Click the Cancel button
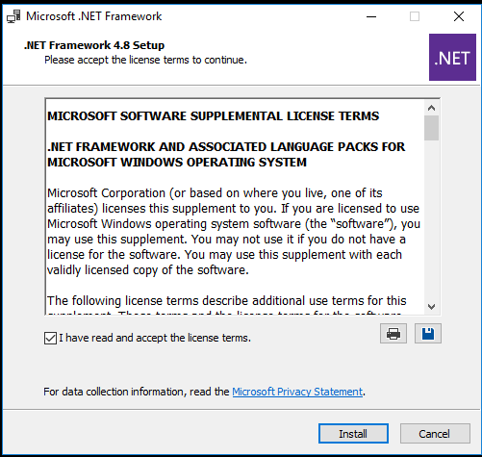This screenshot has width=482, height=457. click(435, 434)
